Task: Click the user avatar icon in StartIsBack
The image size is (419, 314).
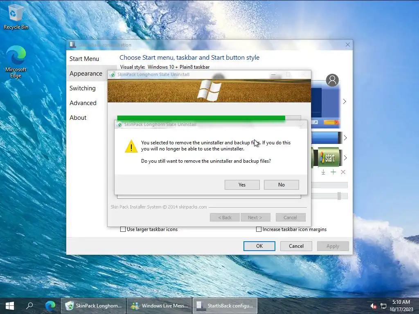Action: pos(332,80)
